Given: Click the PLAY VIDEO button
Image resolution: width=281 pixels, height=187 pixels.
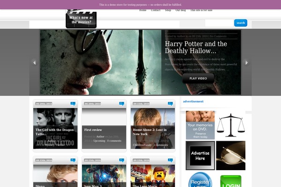Looking at the screenshot, I should (x=198, y=79).
